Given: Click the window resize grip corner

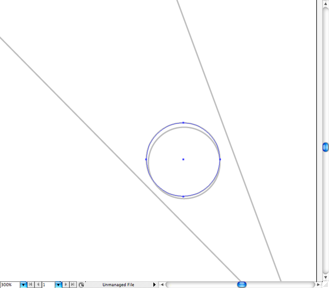Looking at the screenshot, I should (x=325, y=284).
